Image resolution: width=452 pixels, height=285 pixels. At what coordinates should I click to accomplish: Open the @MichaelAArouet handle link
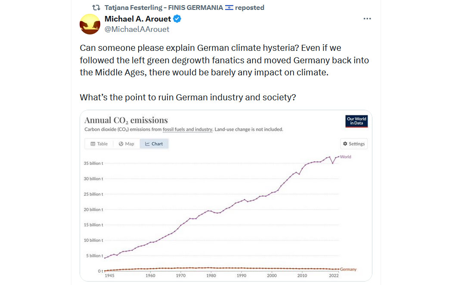(137, 29)
